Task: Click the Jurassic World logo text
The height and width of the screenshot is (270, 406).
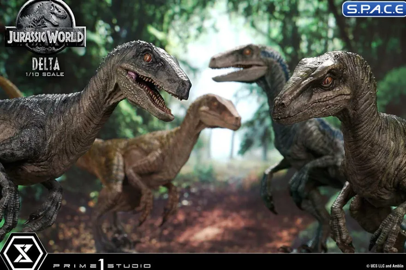Action: click(46, 37)
